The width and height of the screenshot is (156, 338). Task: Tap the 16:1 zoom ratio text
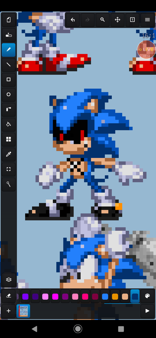(x=148, y=35)
